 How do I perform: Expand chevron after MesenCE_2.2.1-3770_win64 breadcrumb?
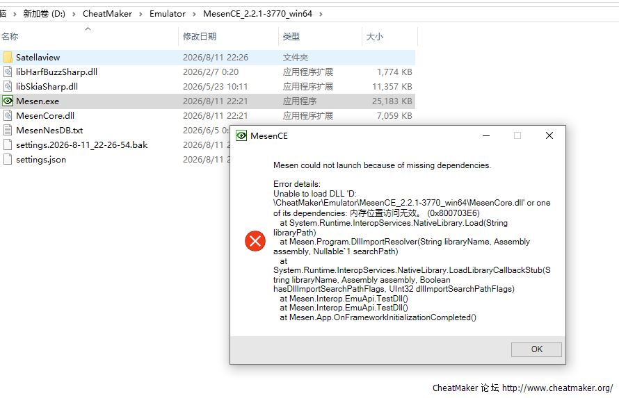(321, 14)
